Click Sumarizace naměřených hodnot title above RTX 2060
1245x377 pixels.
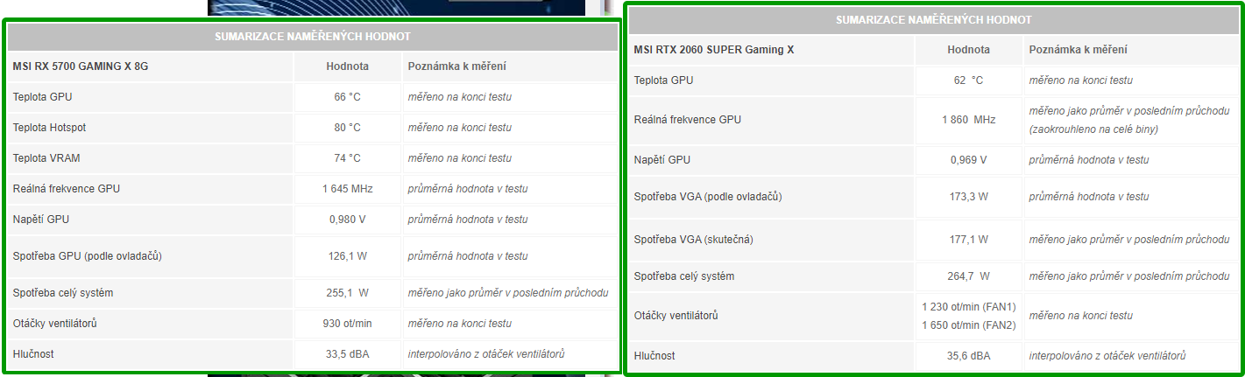(933, 20)
